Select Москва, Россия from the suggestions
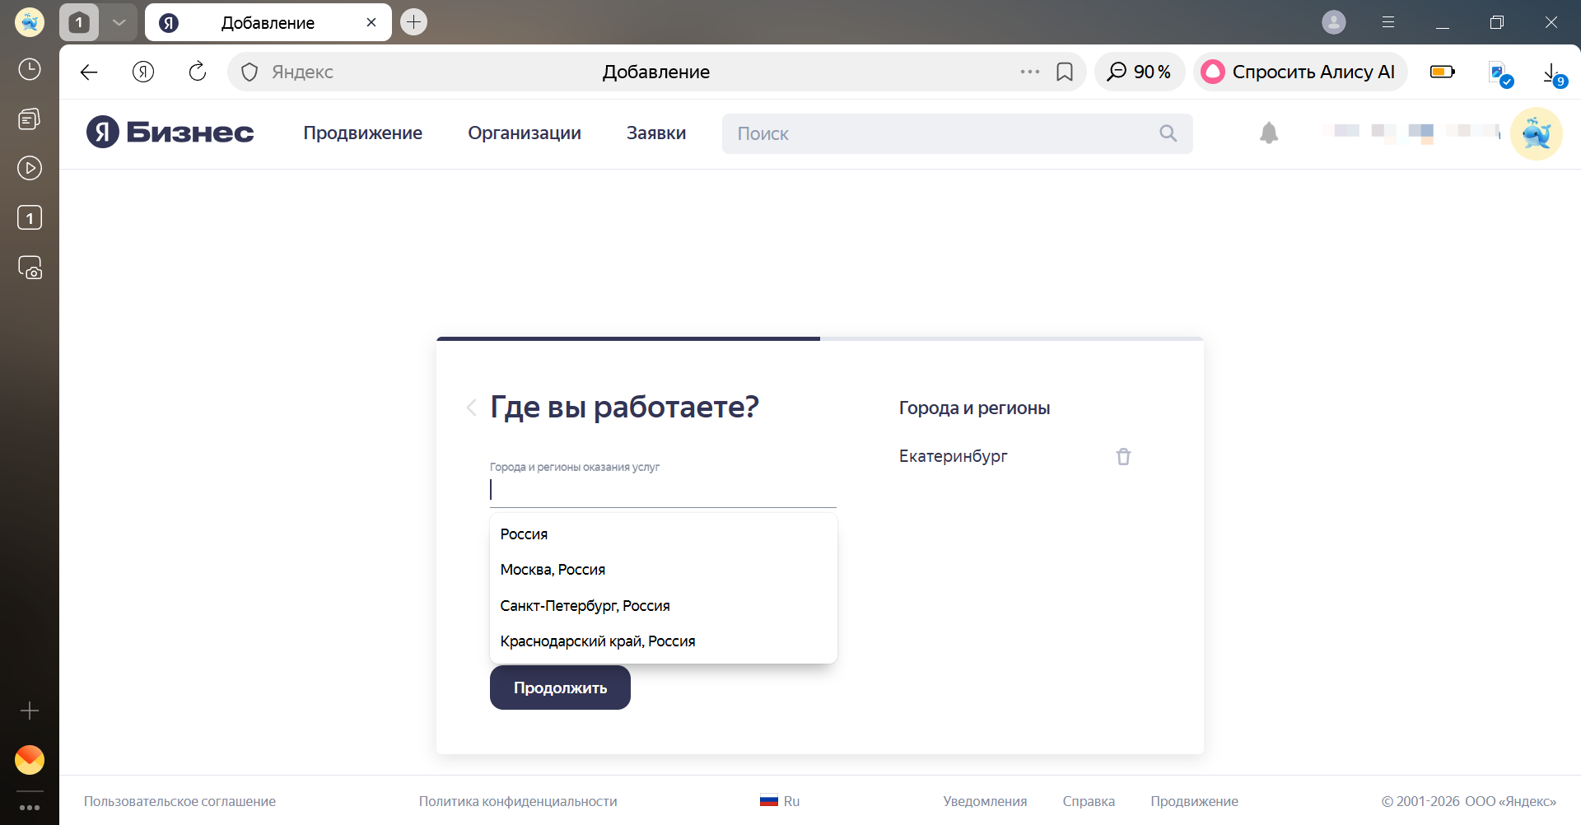 553,569
